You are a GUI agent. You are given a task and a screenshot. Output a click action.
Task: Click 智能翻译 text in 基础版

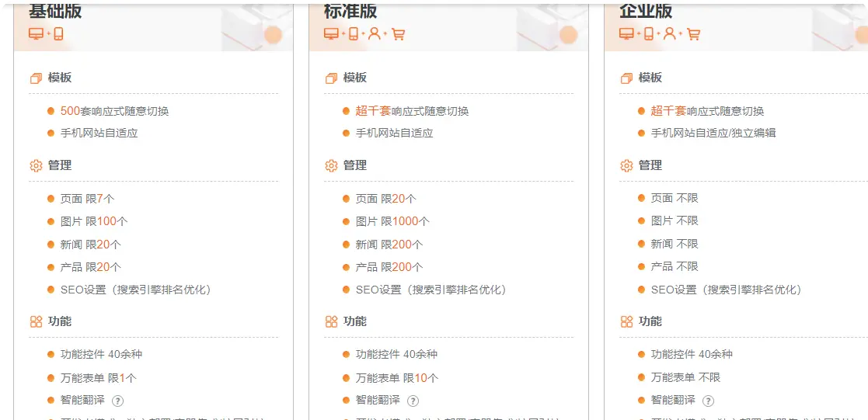82,400
